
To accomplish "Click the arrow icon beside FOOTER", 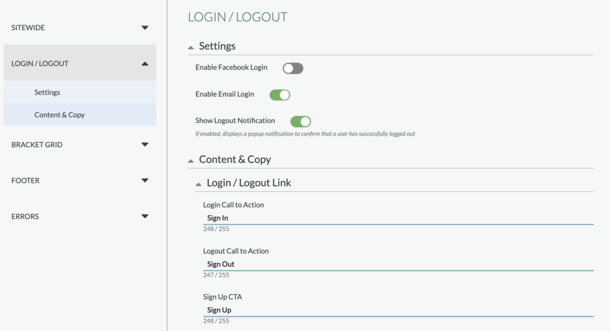I will point(145,180).
